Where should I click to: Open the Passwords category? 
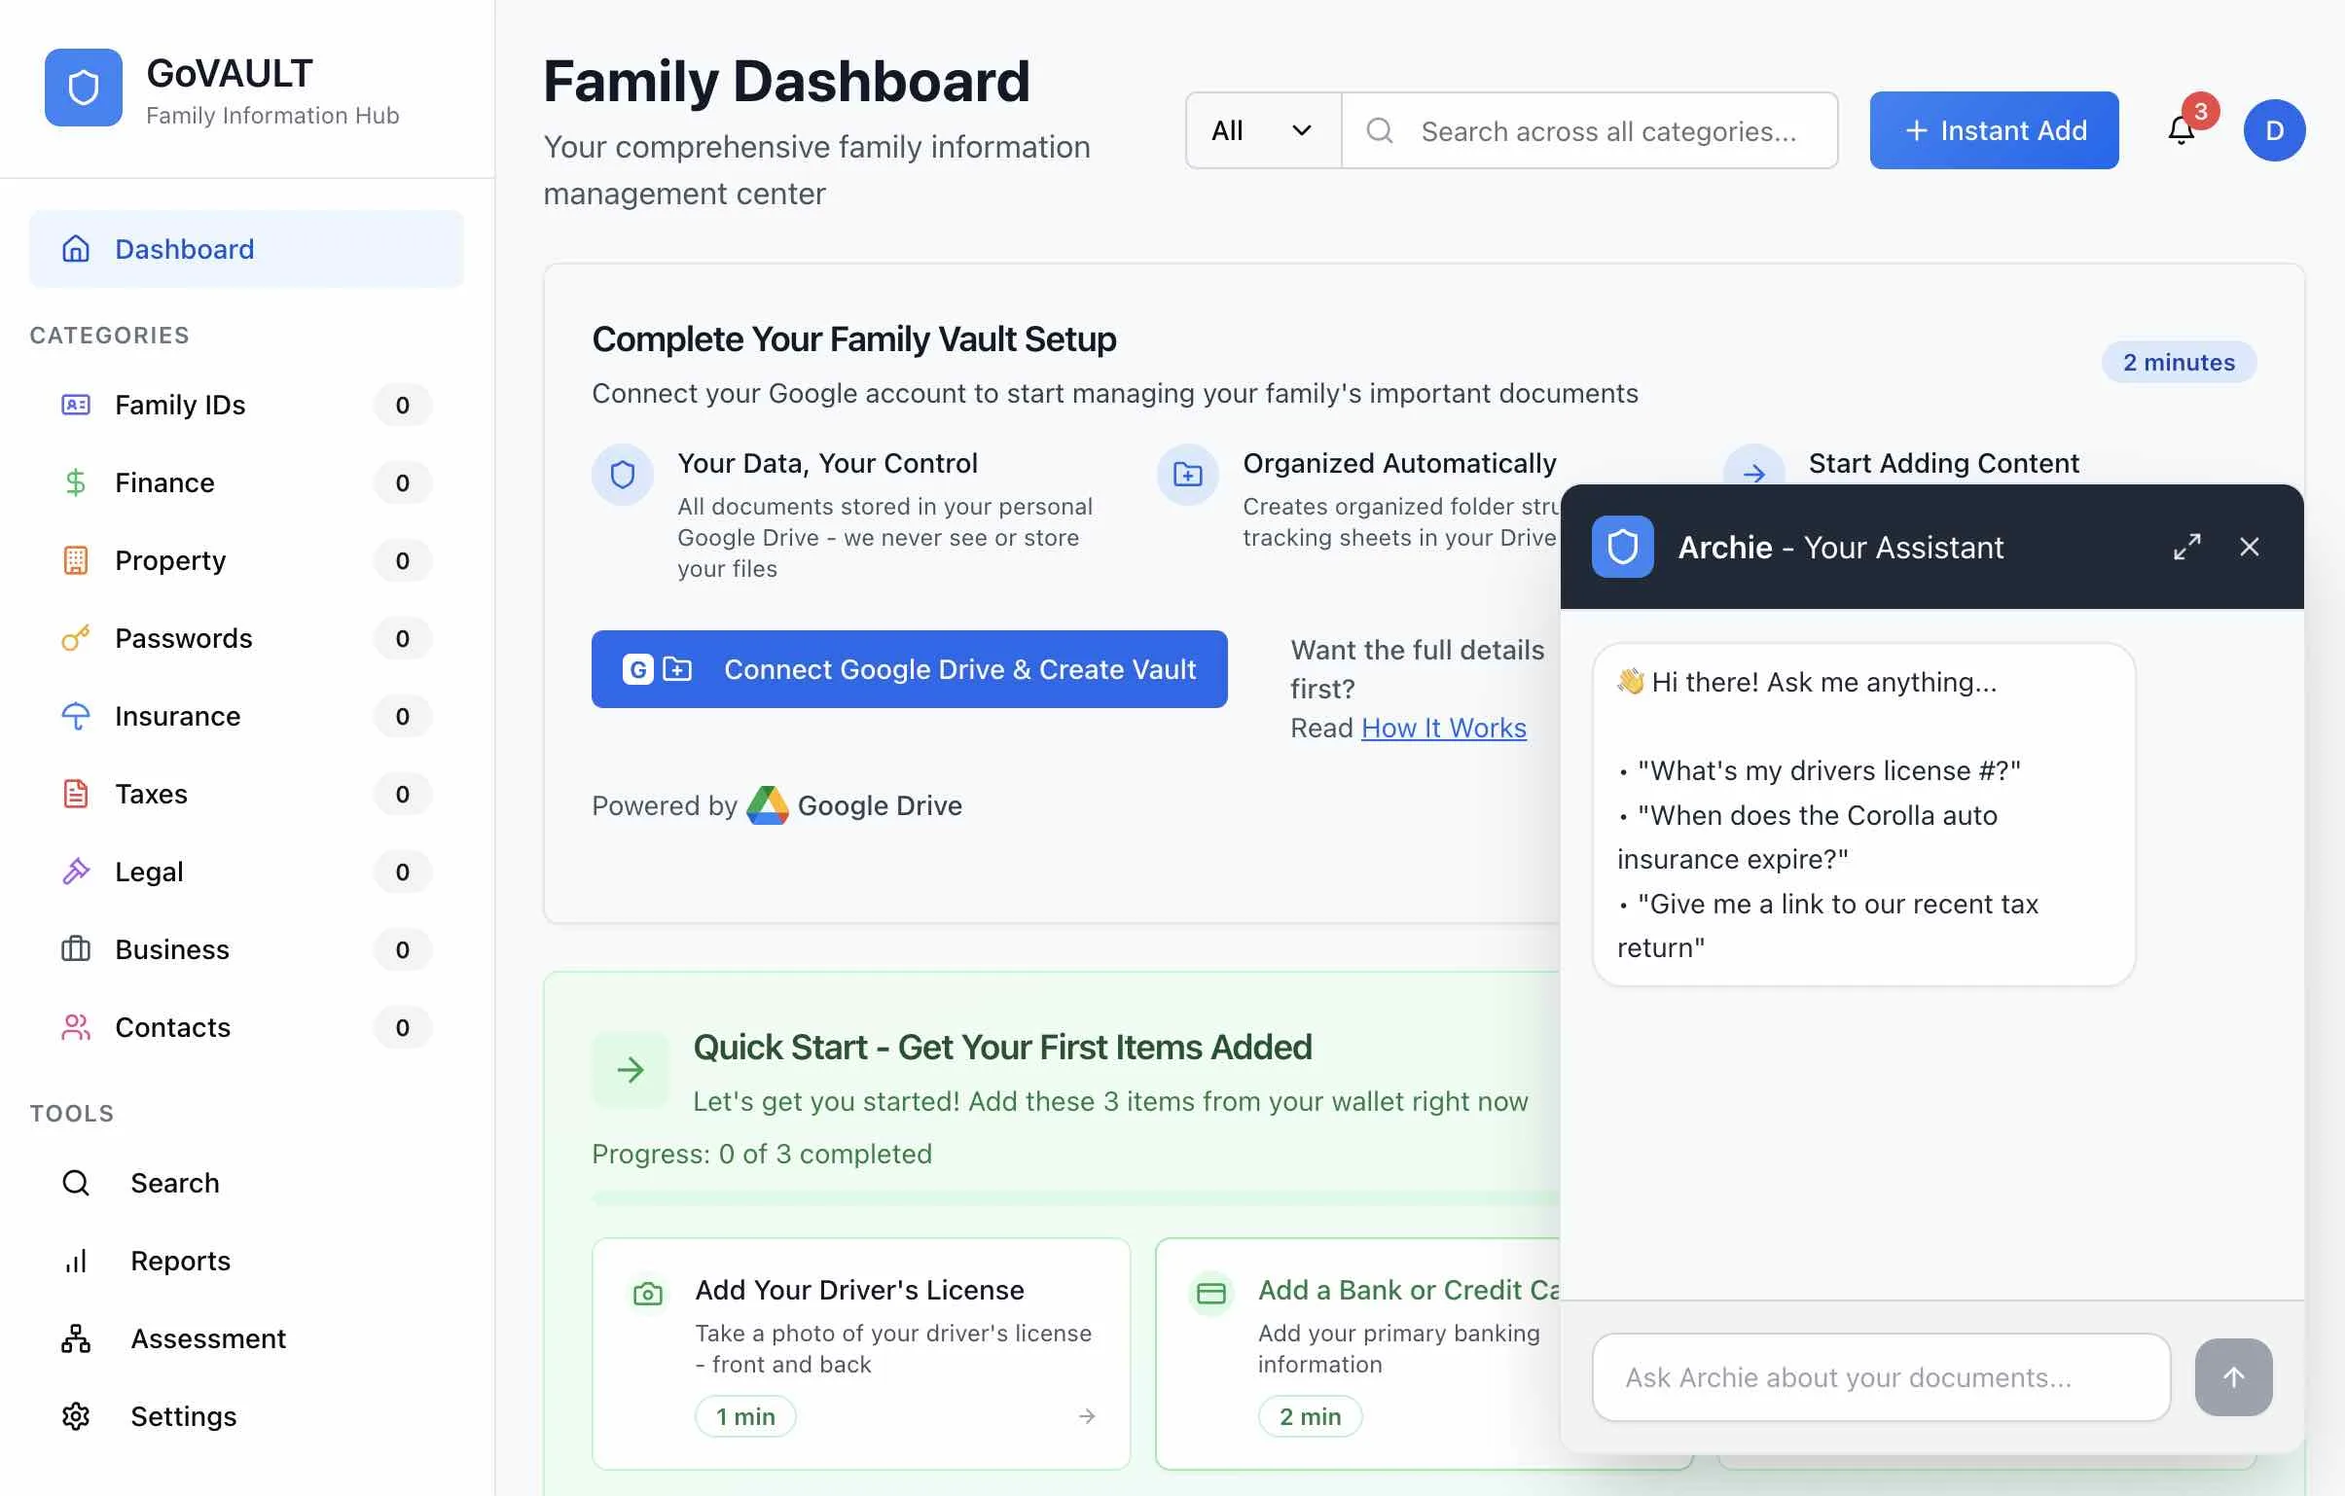183,637
